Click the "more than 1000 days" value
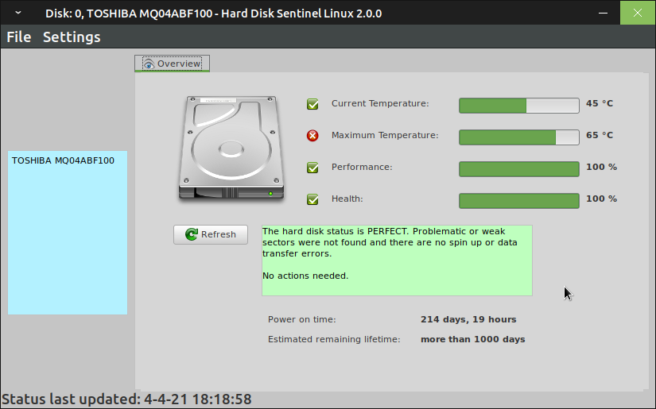Image resolution: width=656 pixels, height=409 pixels. pyautogui.click(x=473, y=339)
